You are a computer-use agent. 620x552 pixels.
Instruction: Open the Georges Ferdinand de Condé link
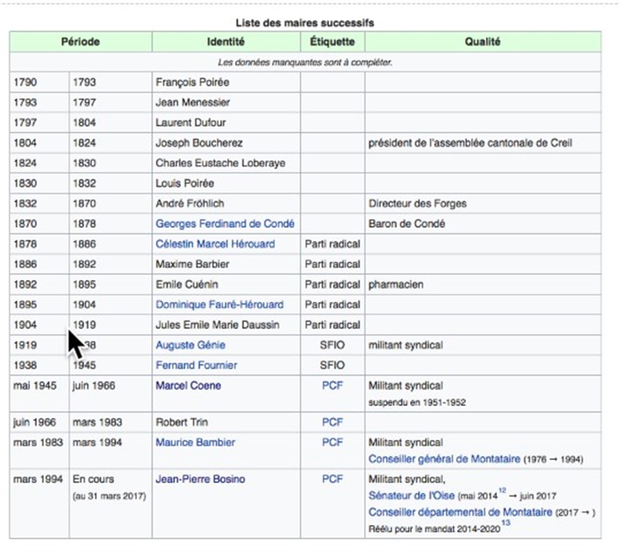click(x=225, y=224)
